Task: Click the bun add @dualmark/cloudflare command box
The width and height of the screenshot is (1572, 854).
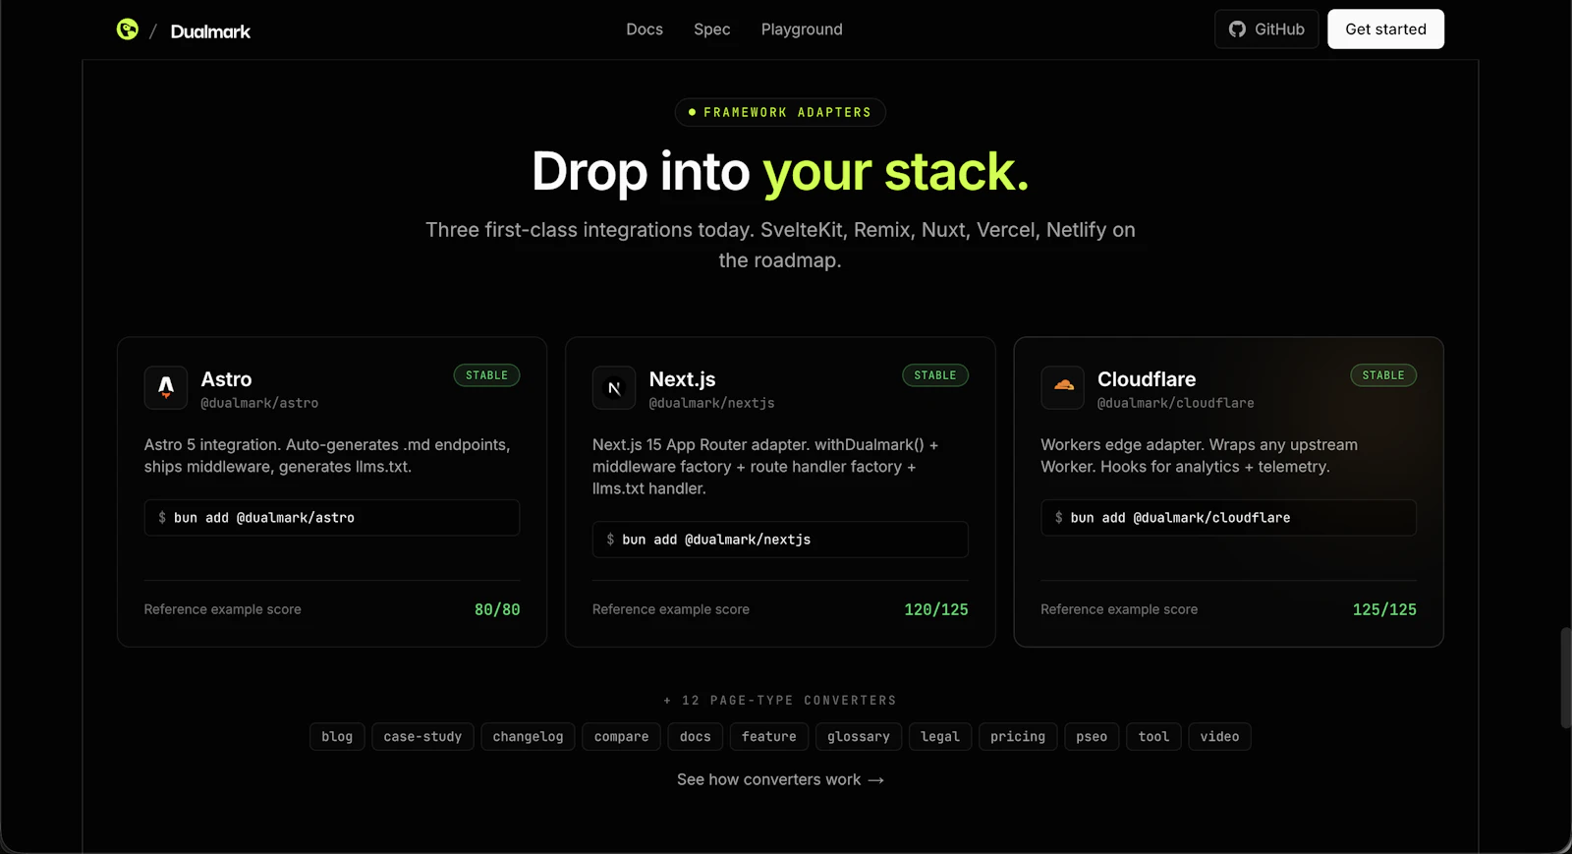Action: (x=1228, y=518)
